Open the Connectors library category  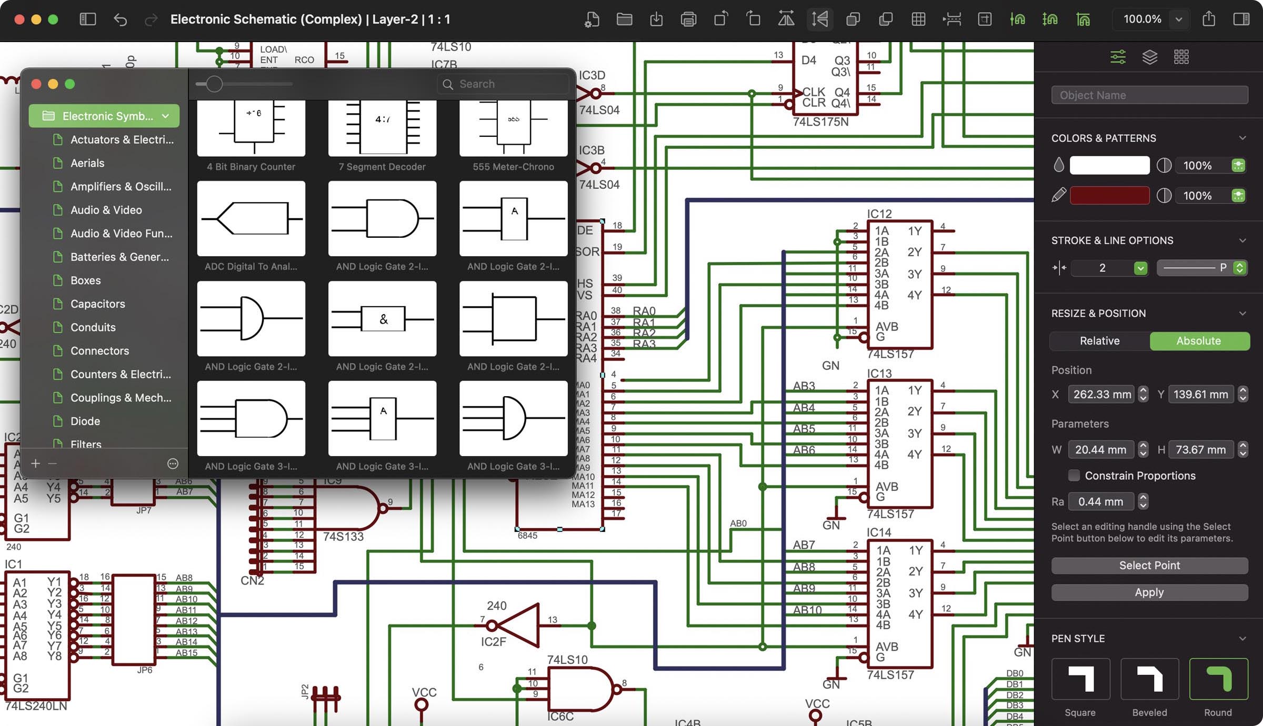99,351
